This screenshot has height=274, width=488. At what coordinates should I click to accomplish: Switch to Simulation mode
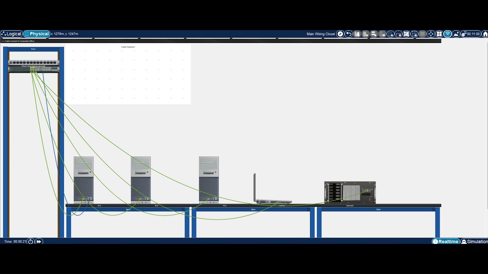pos(474,241)
